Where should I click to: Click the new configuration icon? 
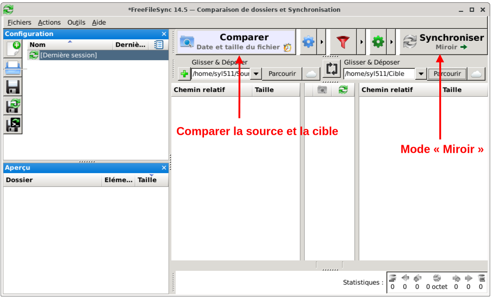(x=13, y=49)
